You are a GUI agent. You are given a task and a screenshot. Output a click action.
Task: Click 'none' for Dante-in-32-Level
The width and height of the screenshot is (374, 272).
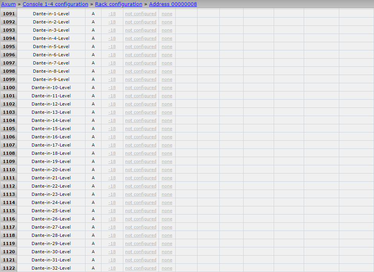point(167,268)
